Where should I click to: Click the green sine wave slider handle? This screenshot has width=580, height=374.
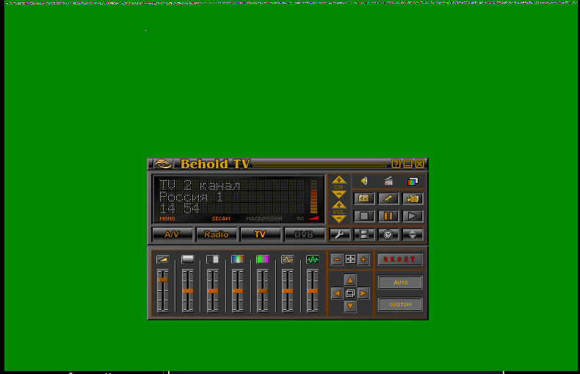(x=313, y=291)
